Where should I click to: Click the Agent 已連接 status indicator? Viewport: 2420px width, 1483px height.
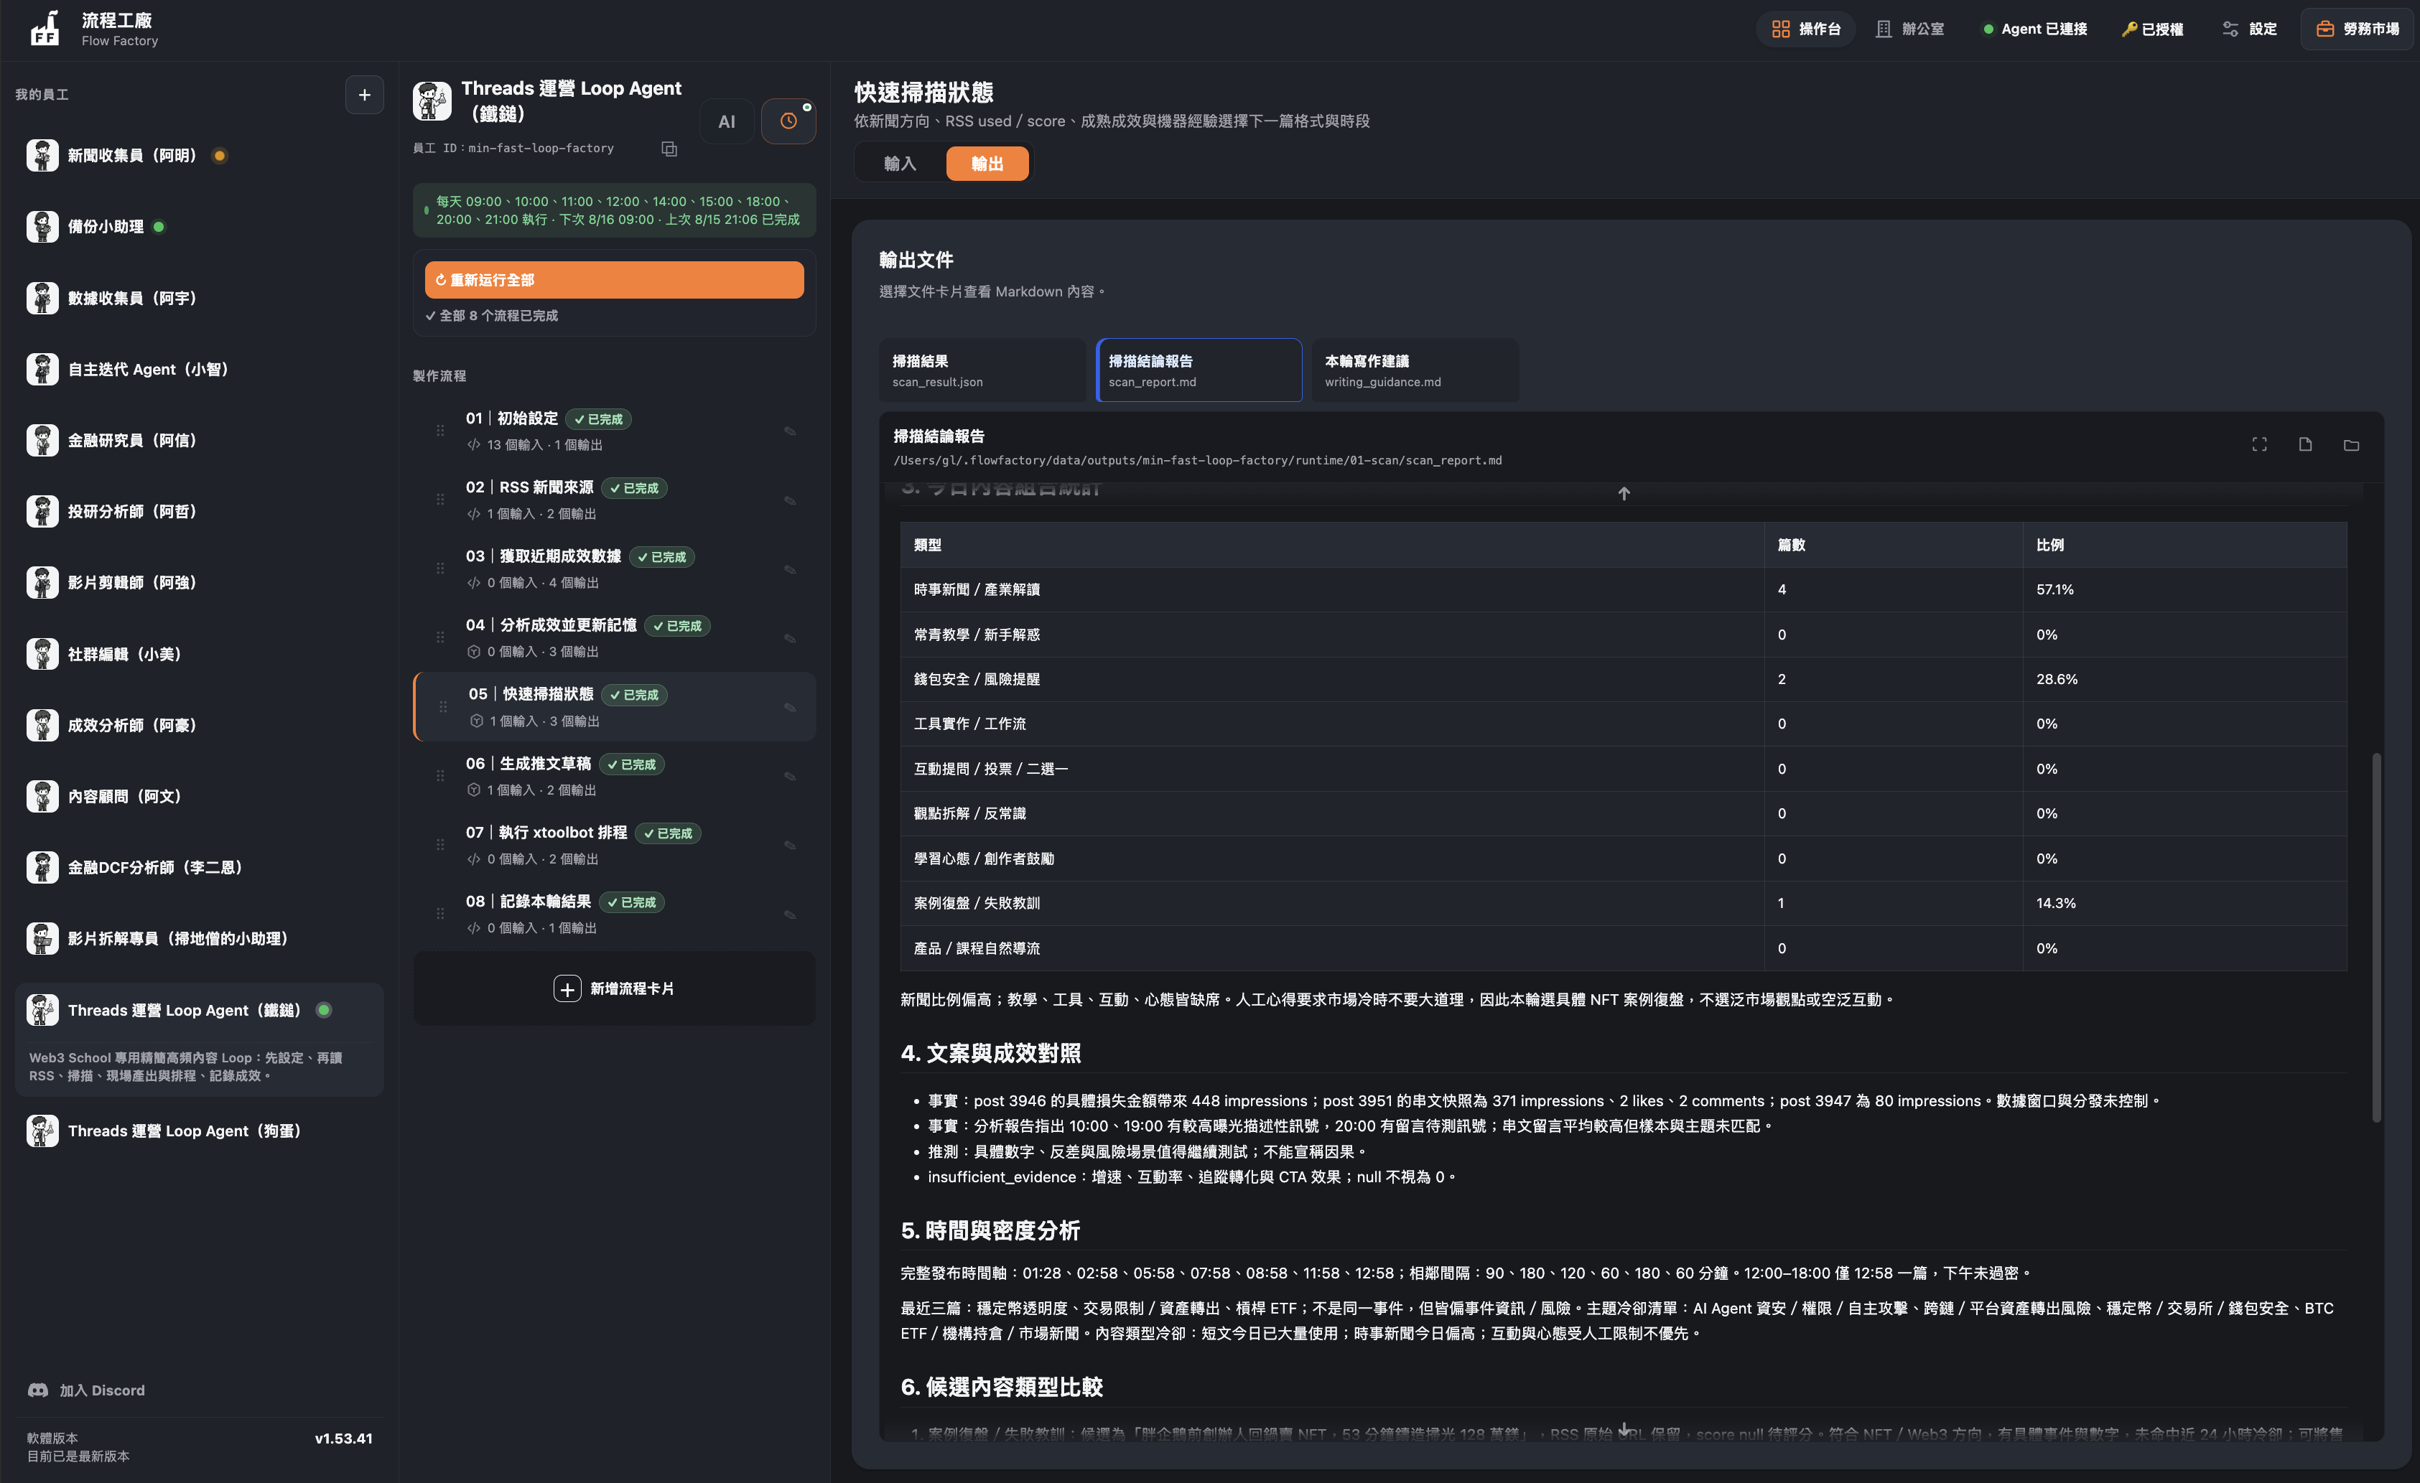click(2035, 29)
